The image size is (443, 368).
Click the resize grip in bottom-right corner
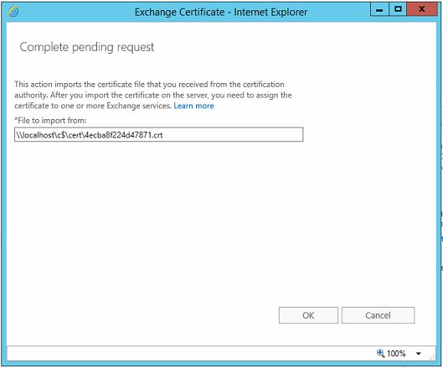432,358
